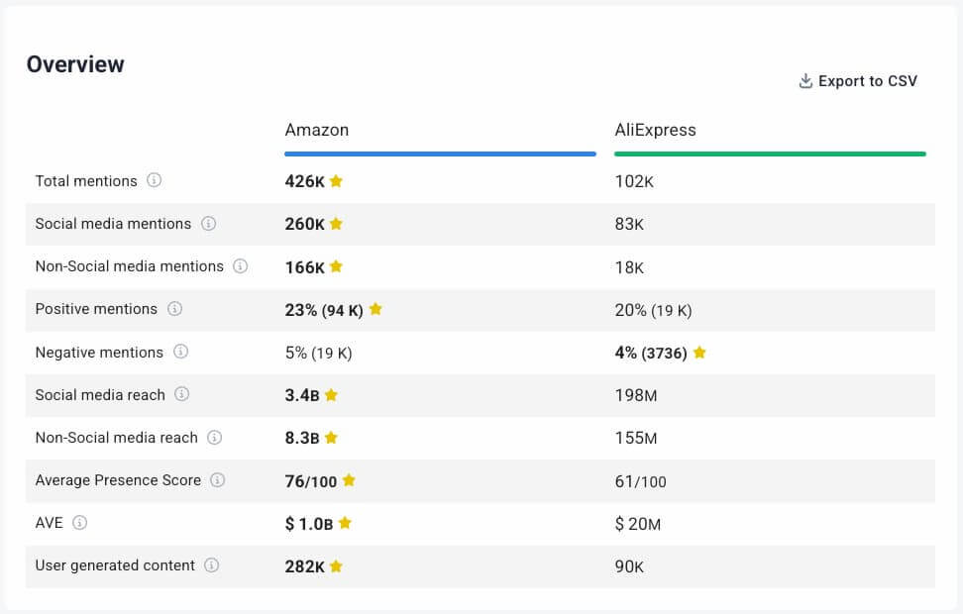Open info tooltip for Non-Social media mentions

[240, 265]
